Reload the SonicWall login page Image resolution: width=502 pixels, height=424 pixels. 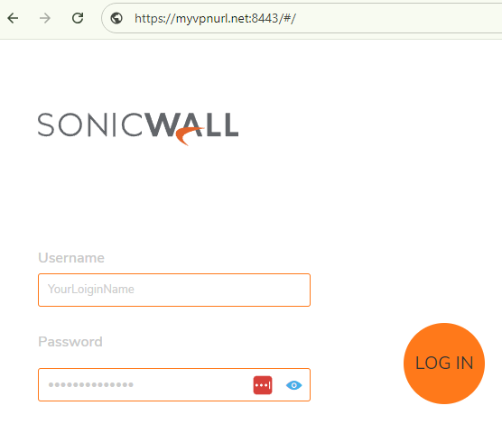tap(78, 18)
